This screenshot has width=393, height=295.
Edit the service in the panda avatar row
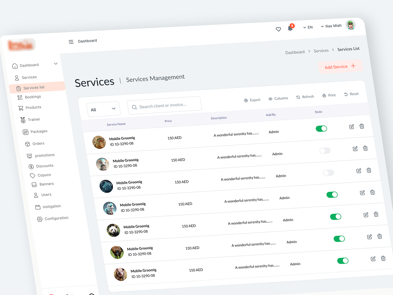(366, 215)
